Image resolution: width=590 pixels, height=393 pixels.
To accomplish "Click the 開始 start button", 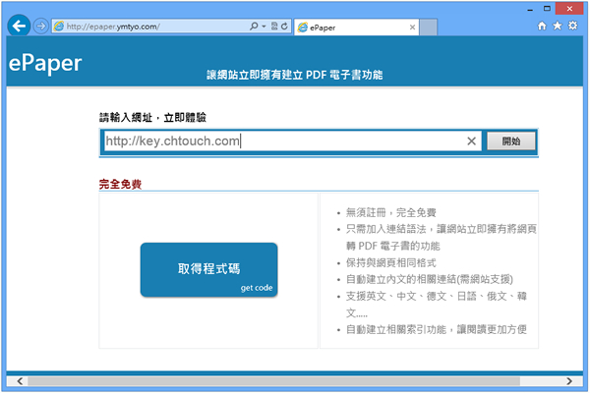I will 511,141.
